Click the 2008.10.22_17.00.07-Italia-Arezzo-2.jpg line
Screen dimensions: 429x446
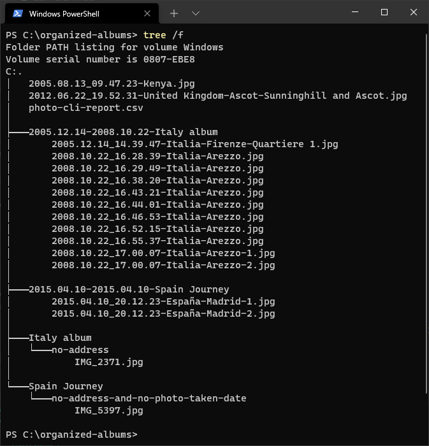pos(163,266)
